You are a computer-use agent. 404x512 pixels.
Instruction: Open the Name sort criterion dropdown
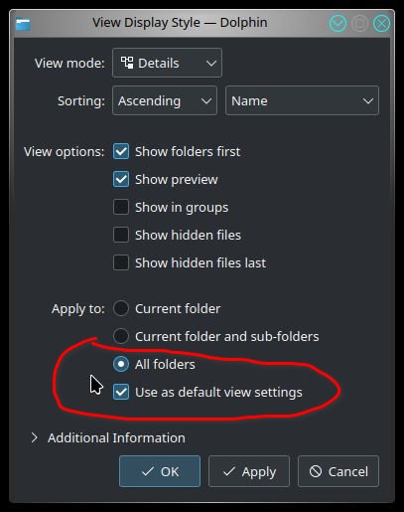click(302, 100)
